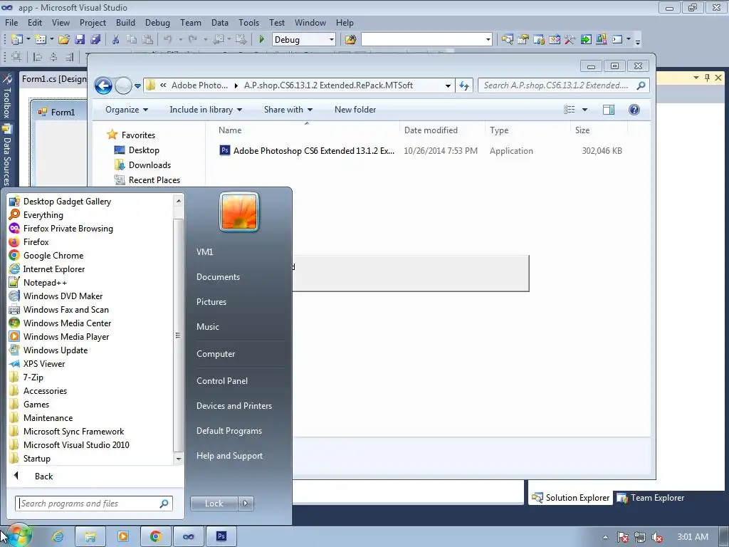Click the scroll up arrow in the programs list
The image size is (729, 547).
[x=177, y=201]
